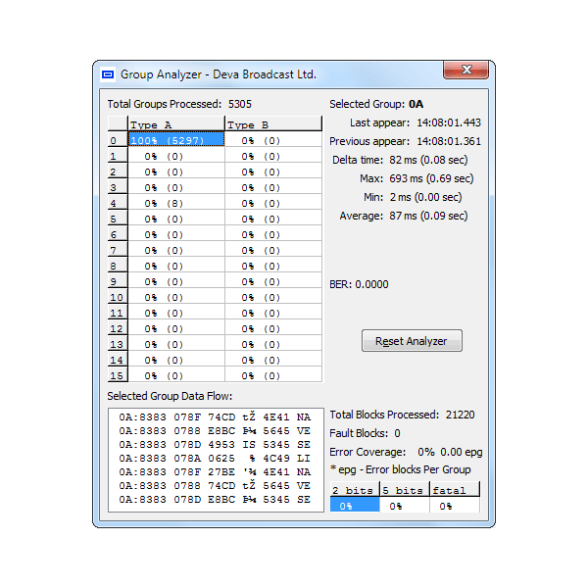Image resolution: width=588 pixels, height=588 pixels.
Task: Click Total Blocks Processed value 21220
Action: [x=461, y=415]
